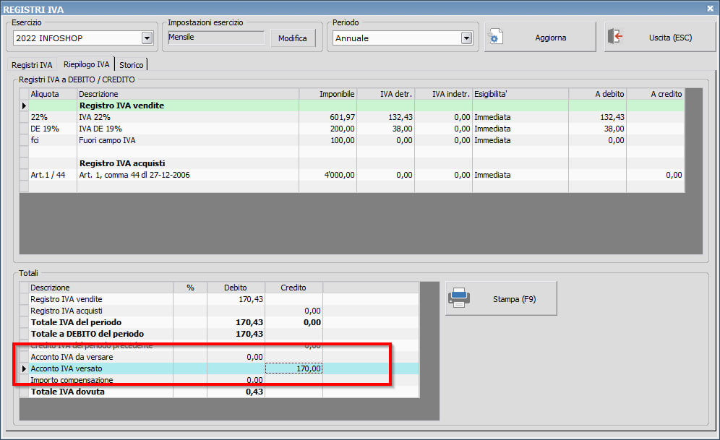Click the Uscita (ESC) button label
This screenshot has height=440, width=720.
click(x=670, y=38)
